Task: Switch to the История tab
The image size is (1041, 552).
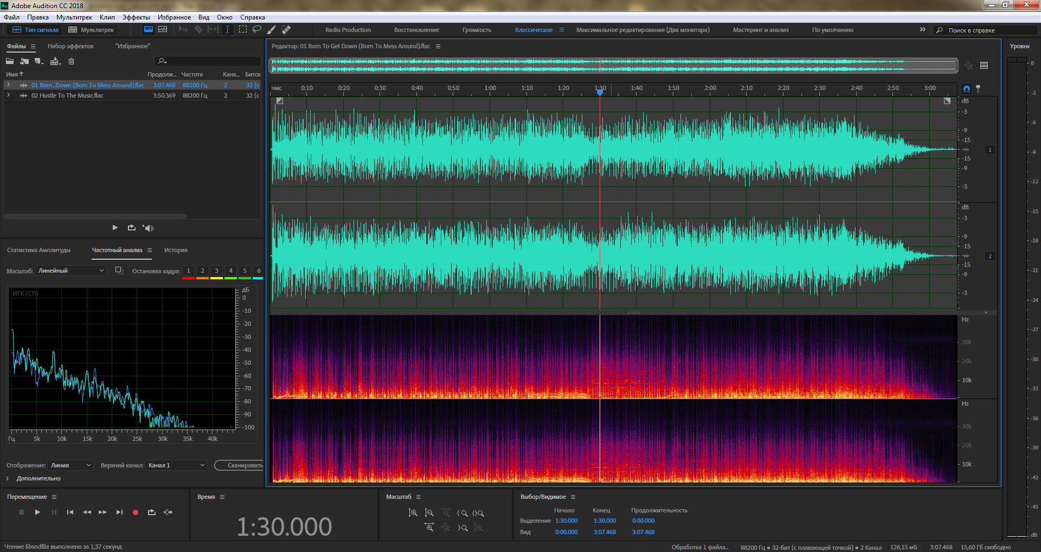Action: [176, 250]
